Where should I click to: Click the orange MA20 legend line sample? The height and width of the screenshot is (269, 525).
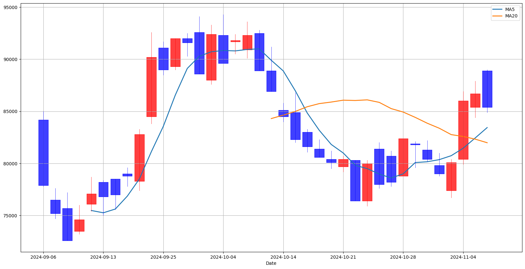click(498, 16)
